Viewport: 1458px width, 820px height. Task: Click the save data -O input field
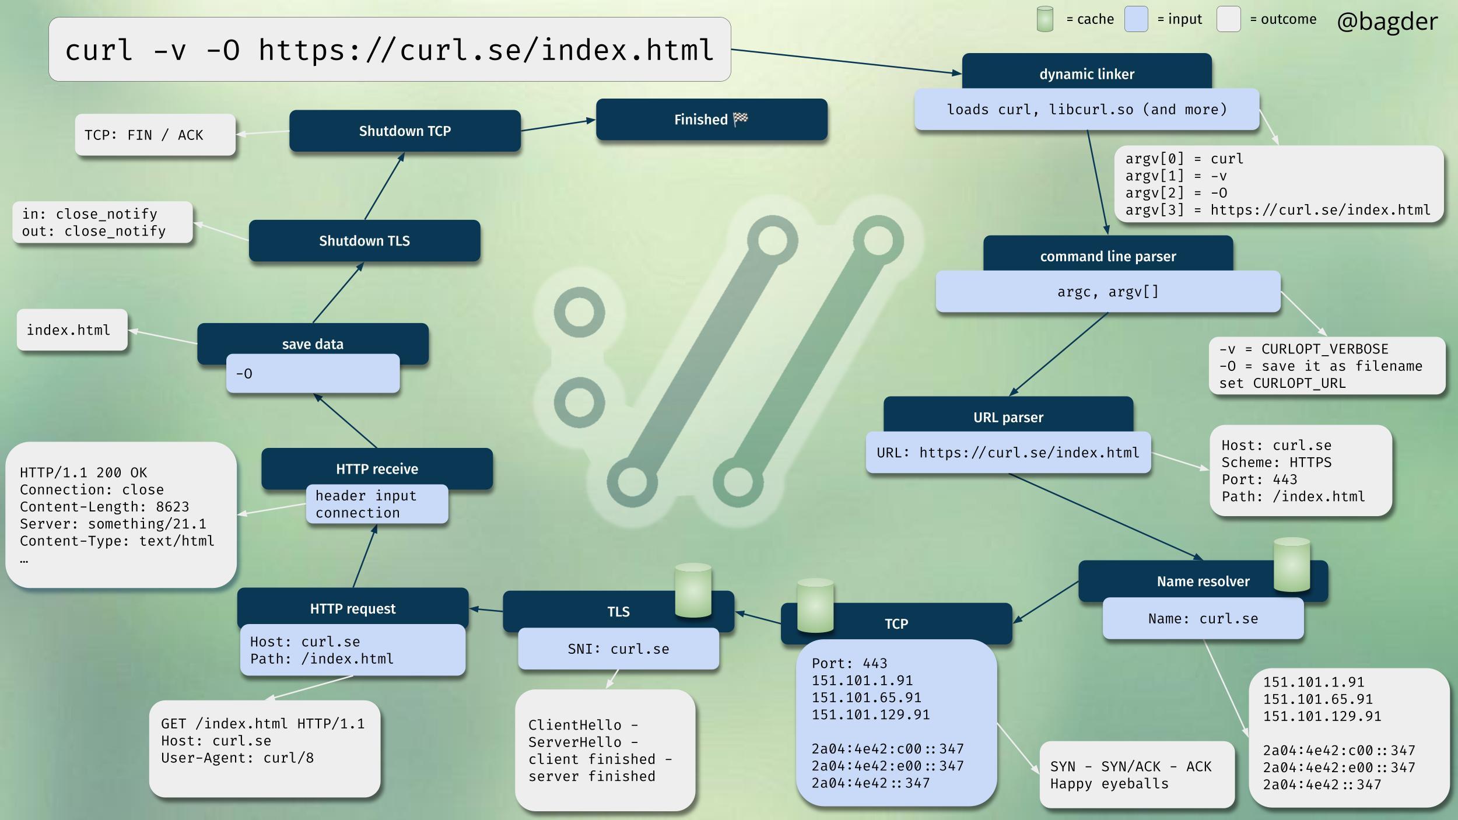pyautogui.click(x=313, y=373)
